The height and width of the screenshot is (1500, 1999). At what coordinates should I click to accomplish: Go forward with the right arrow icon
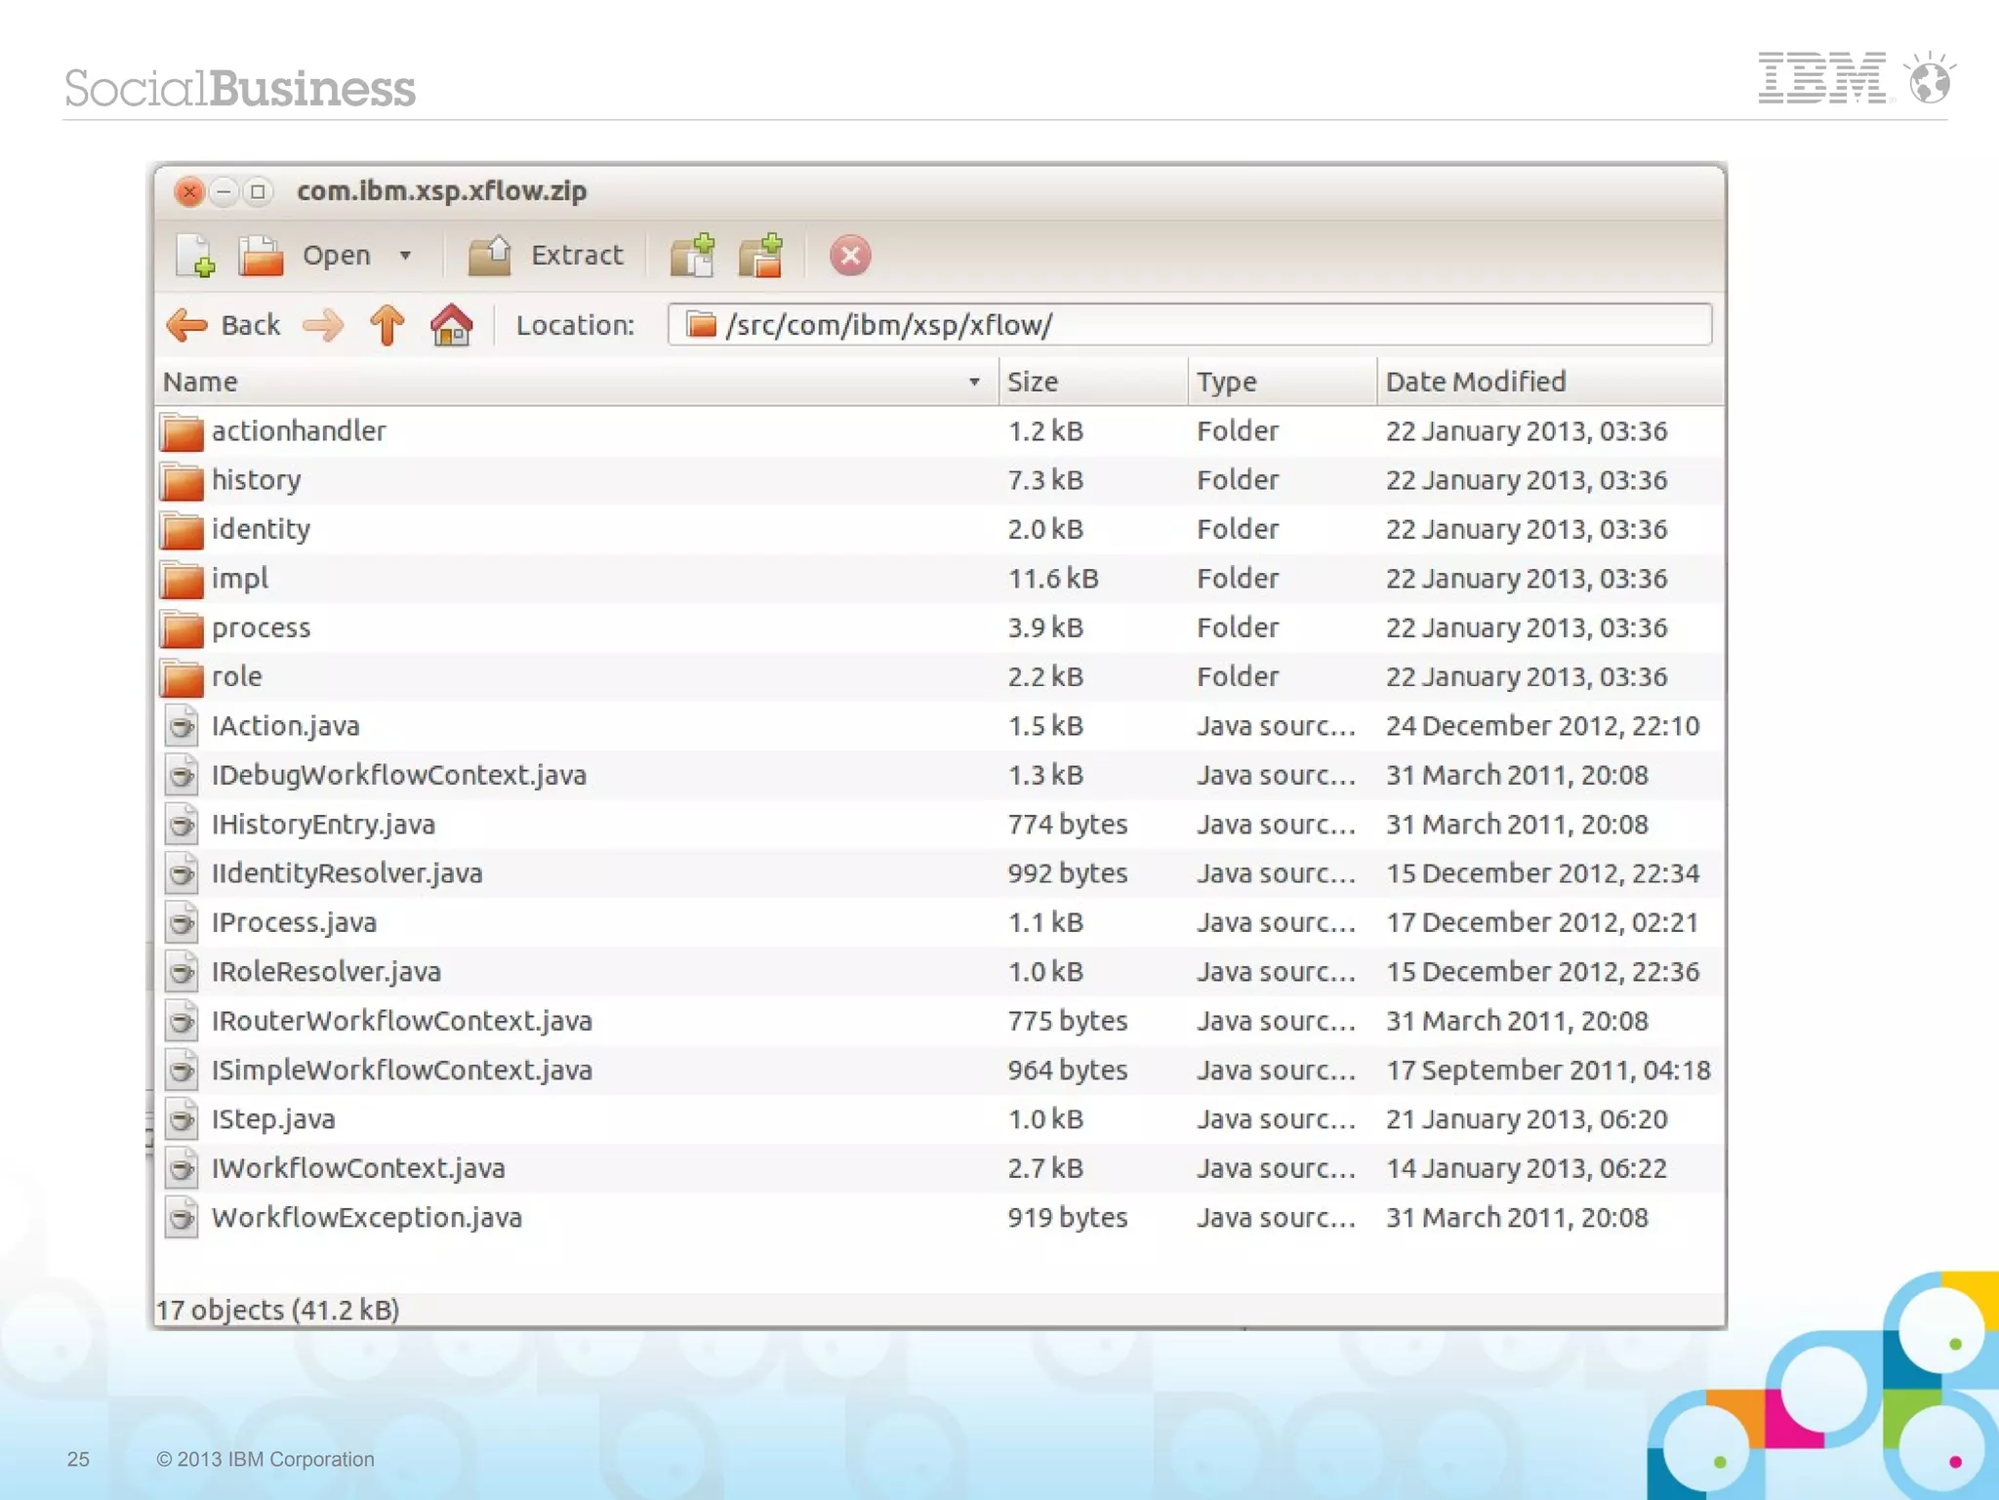coord(323,325)
